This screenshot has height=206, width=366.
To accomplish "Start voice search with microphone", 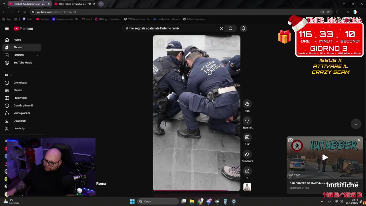I will [244, 28].
